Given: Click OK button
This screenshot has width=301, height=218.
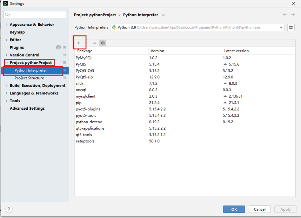Looking at the screenshot, I should [234, 209].
